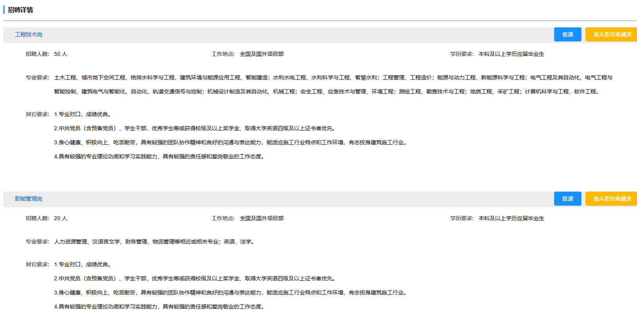Click 工作地点 value under 职能管理岗
Viewport: 637px width, 314px height.
pyautogui.click(x=261, y=219)
